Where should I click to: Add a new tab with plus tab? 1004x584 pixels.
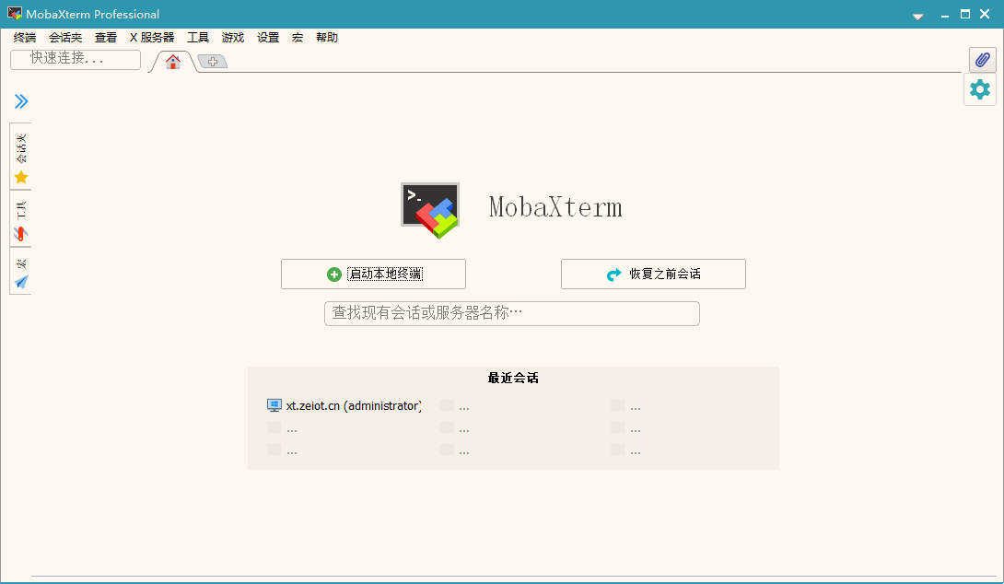click(x=213, y=62)
